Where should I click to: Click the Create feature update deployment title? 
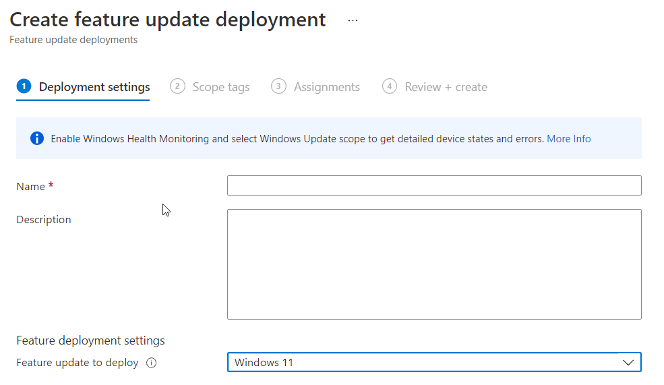coord(168,20)
